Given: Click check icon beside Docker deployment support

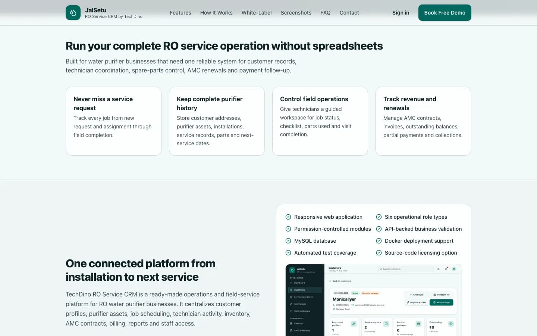Looking at the screenshot, I should pos(379,241).
